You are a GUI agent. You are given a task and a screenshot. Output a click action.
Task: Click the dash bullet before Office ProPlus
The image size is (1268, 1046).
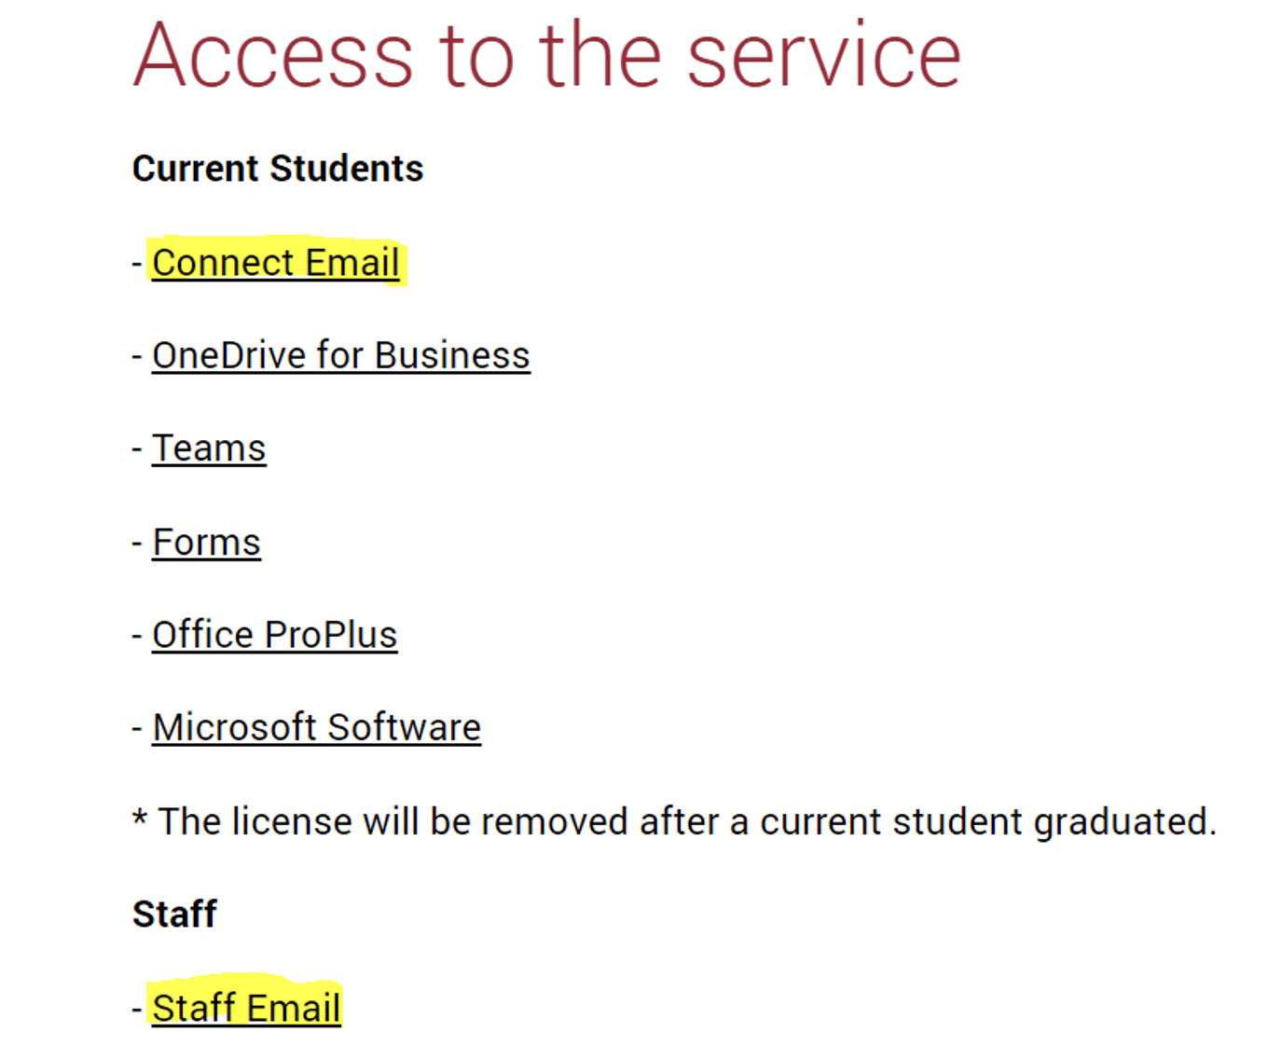(137, 636)
